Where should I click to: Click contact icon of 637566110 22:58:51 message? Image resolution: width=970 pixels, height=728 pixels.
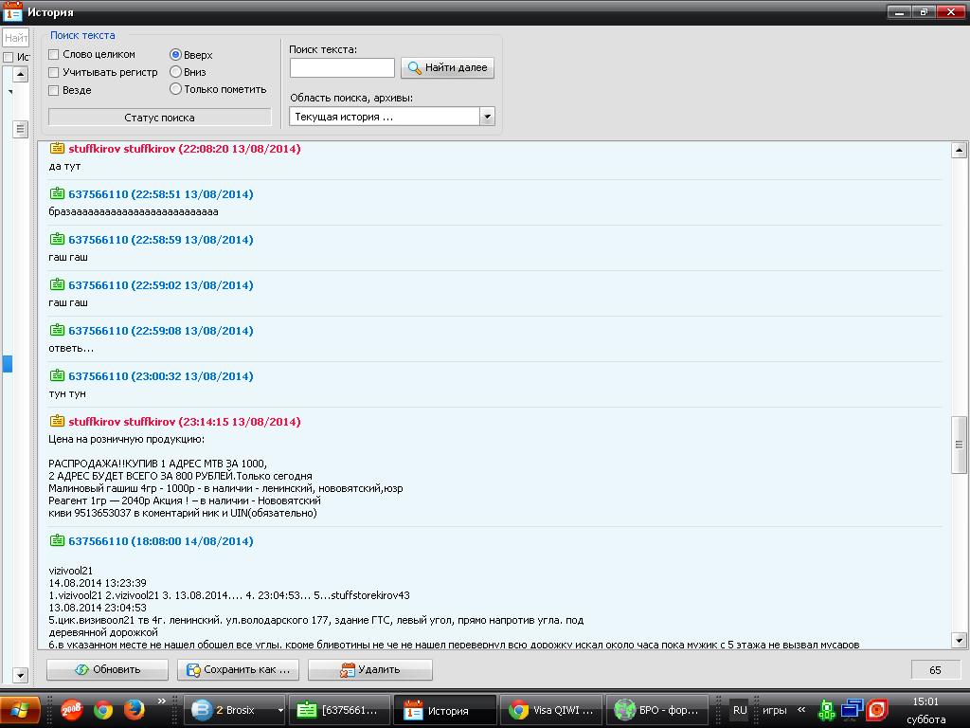tap(57, 193)
